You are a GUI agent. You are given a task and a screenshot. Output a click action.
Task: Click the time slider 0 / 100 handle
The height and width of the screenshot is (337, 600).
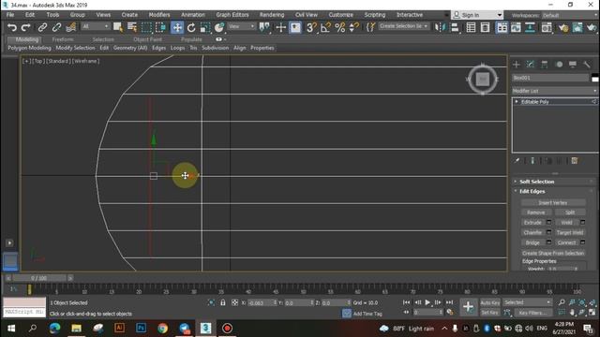pos(38,278)
